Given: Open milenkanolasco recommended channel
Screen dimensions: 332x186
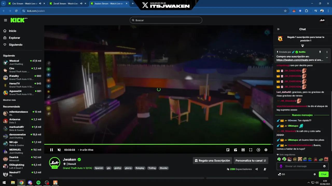Looking at the screenshot, I should pos(22,113).
